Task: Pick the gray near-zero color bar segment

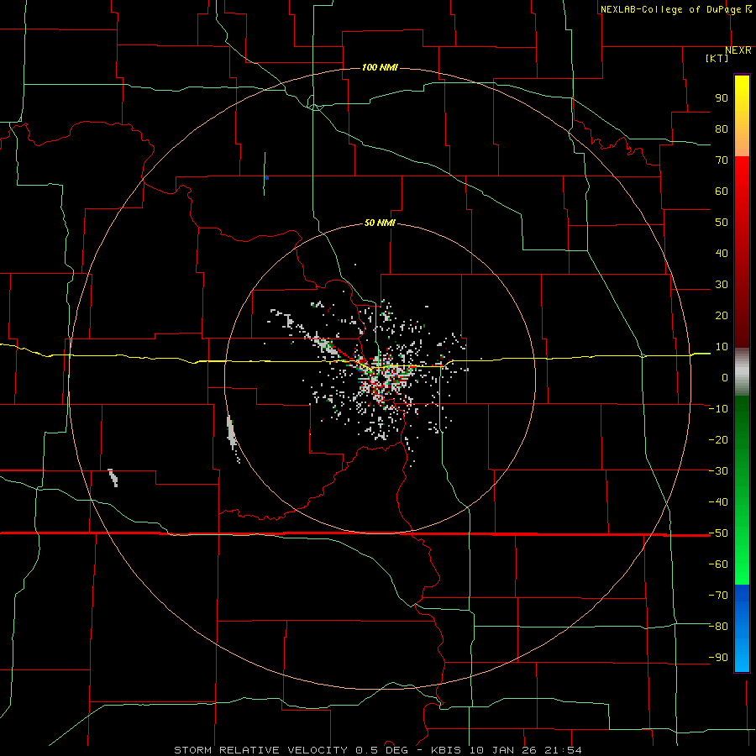Action: tap(742, 372)
